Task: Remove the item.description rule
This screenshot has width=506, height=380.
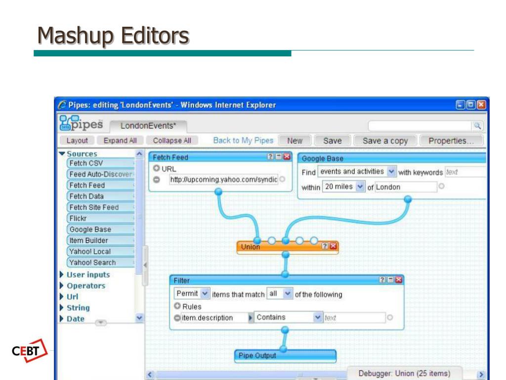Action: [177, 318]
